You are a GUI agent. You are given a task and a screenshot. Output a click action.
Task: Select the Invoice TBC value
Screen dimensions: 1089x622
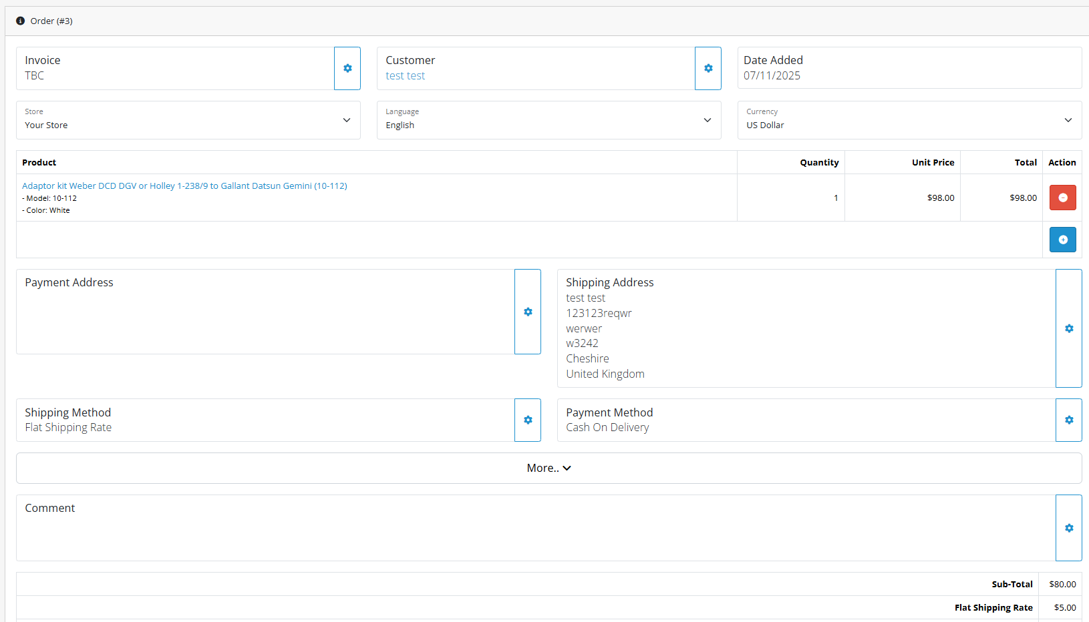point(35,75)
